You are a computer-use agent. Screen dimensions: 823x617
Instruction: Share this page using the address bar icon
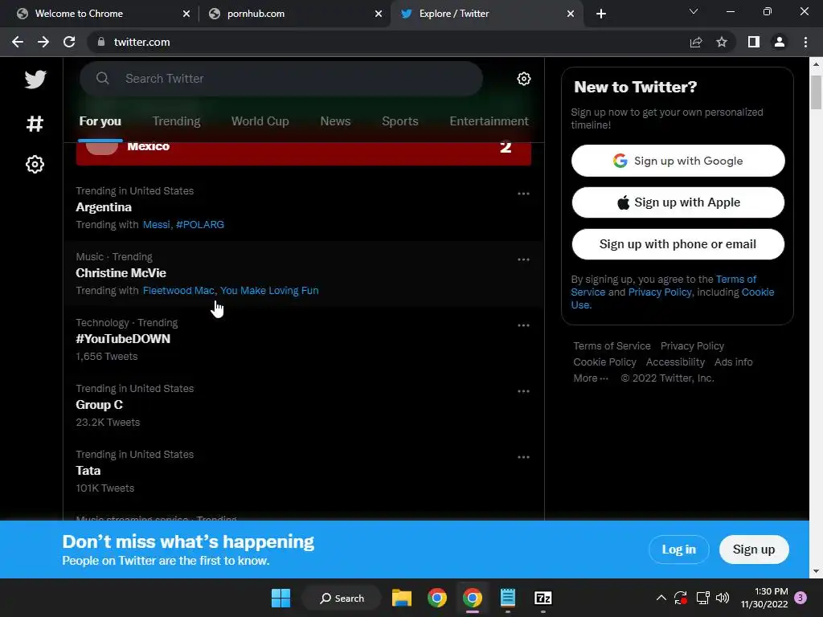tap(696, 42)
